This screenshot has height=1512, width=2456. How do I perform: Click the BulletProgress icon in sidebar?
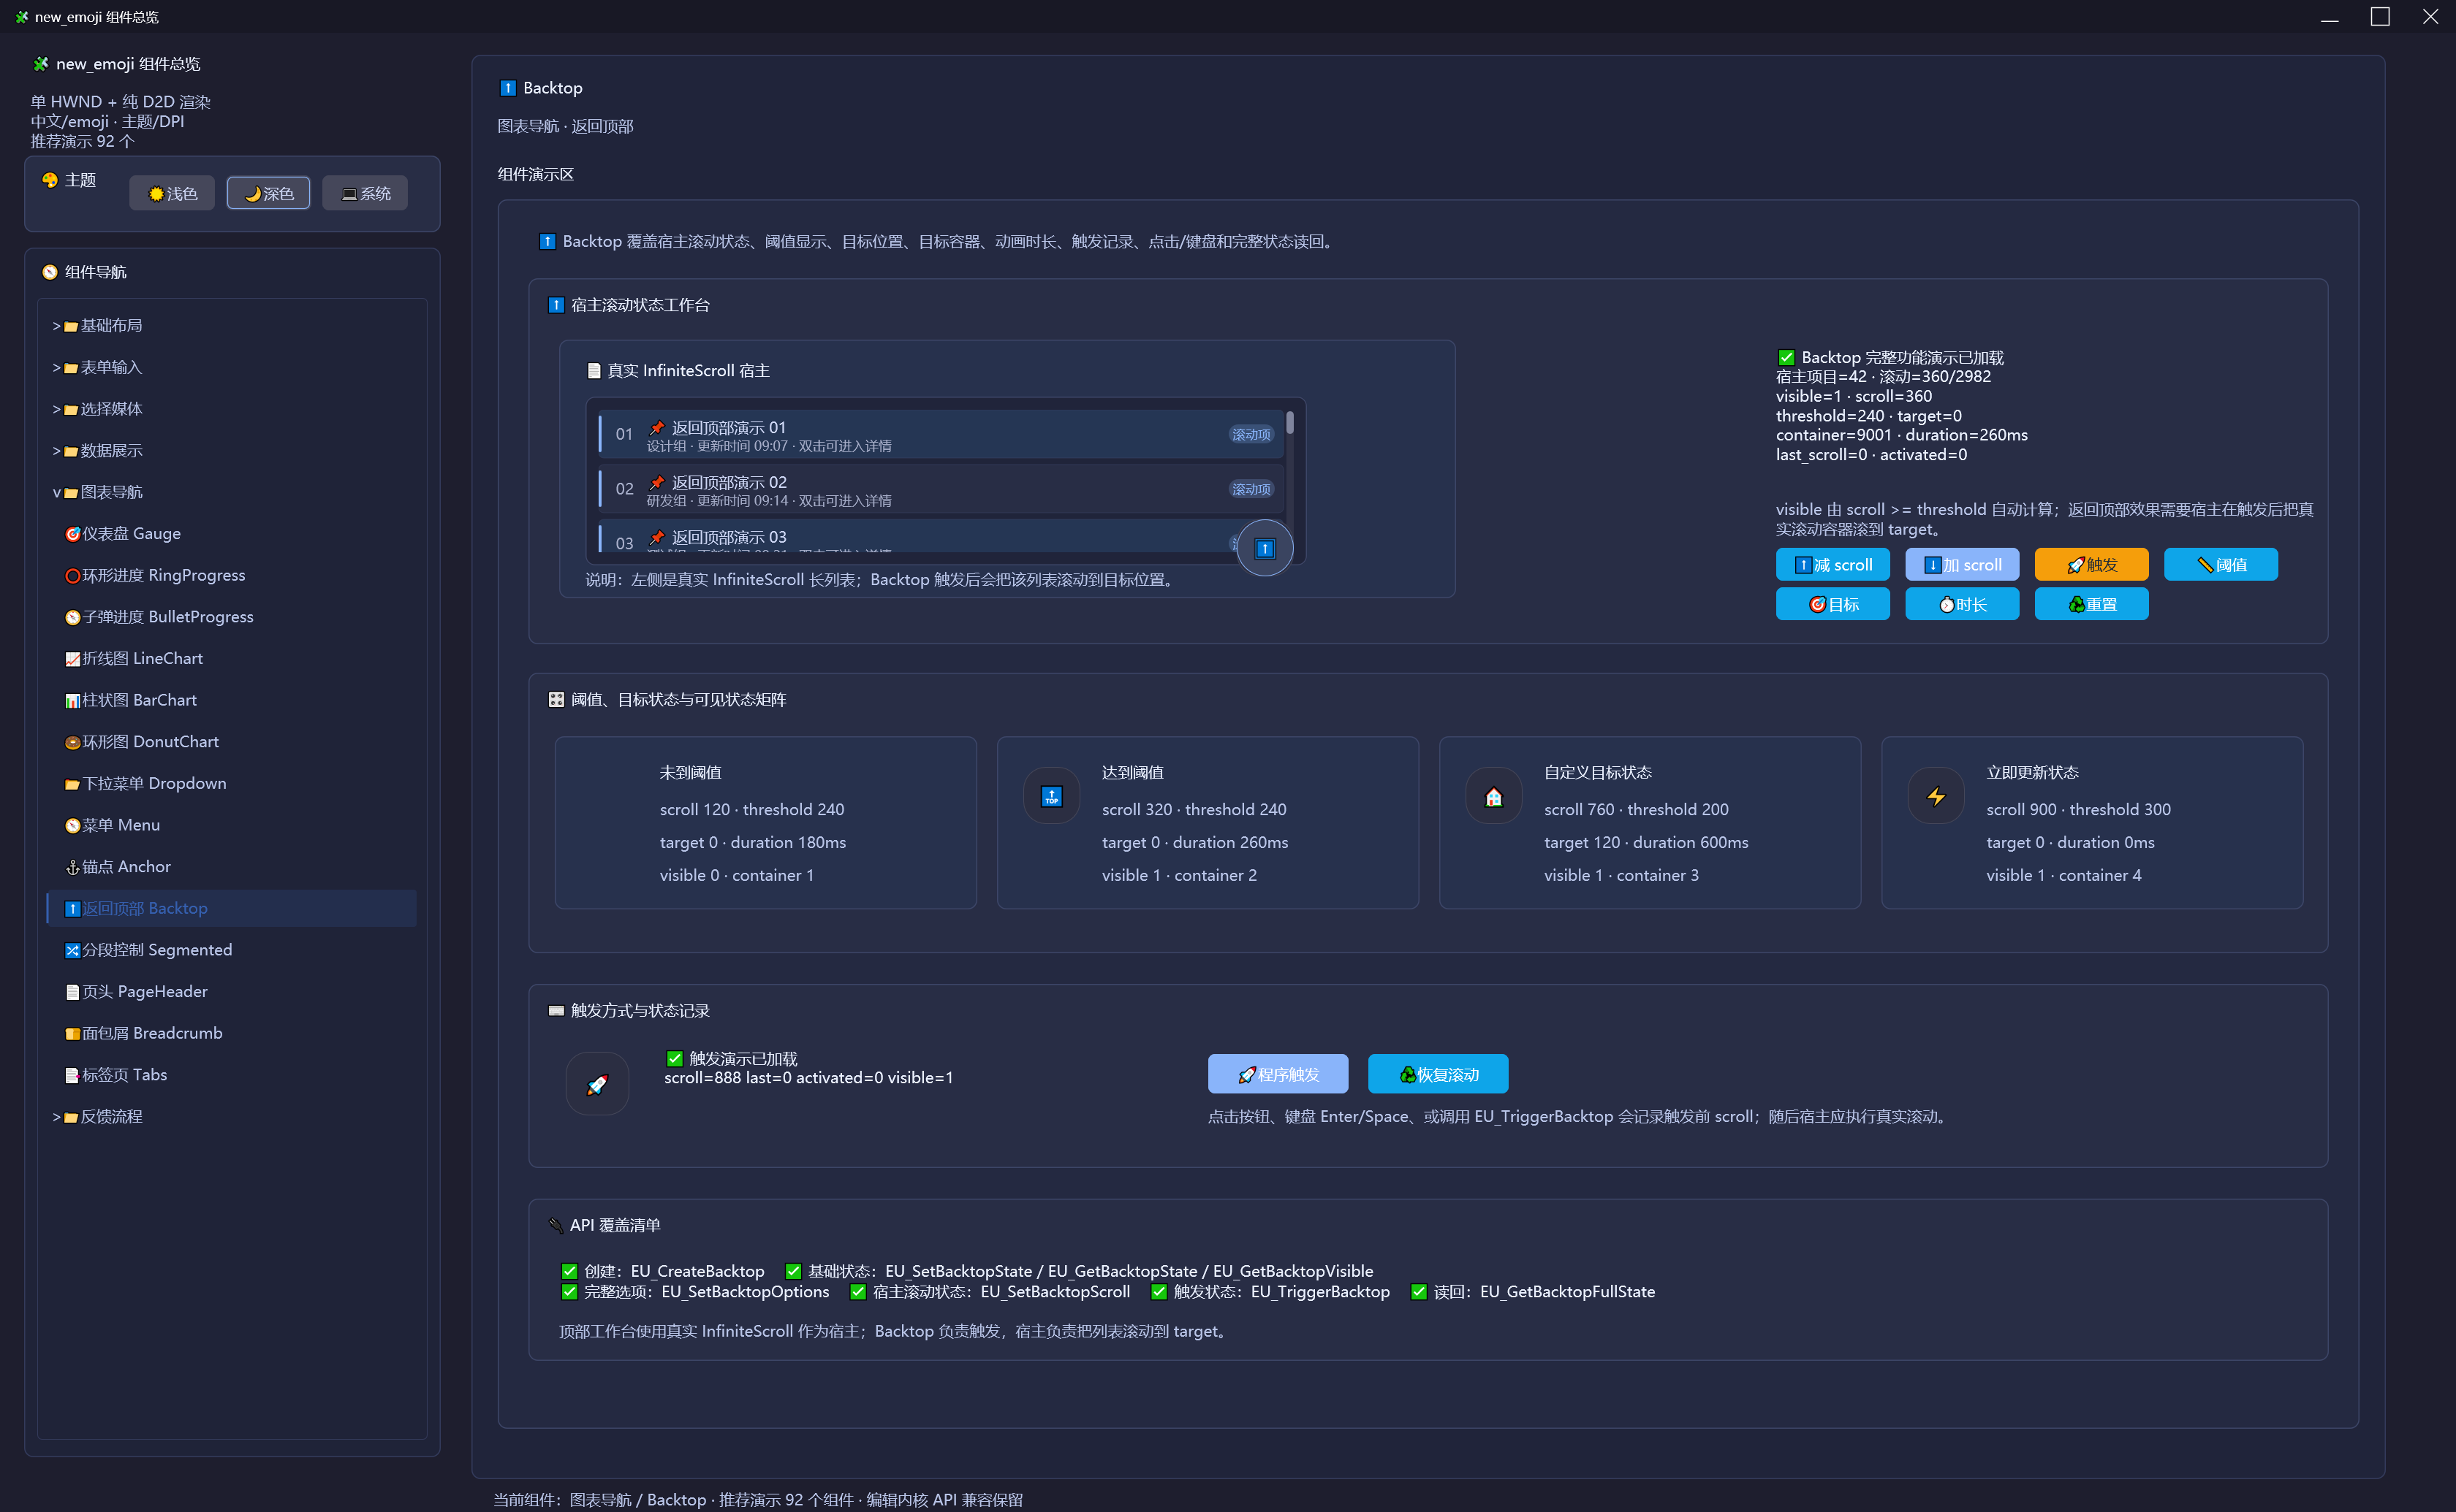[72, 617]
